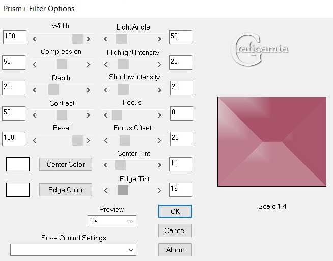Open the Preview scale dropdown
This screenshot has width=333, height=261.
112,221
